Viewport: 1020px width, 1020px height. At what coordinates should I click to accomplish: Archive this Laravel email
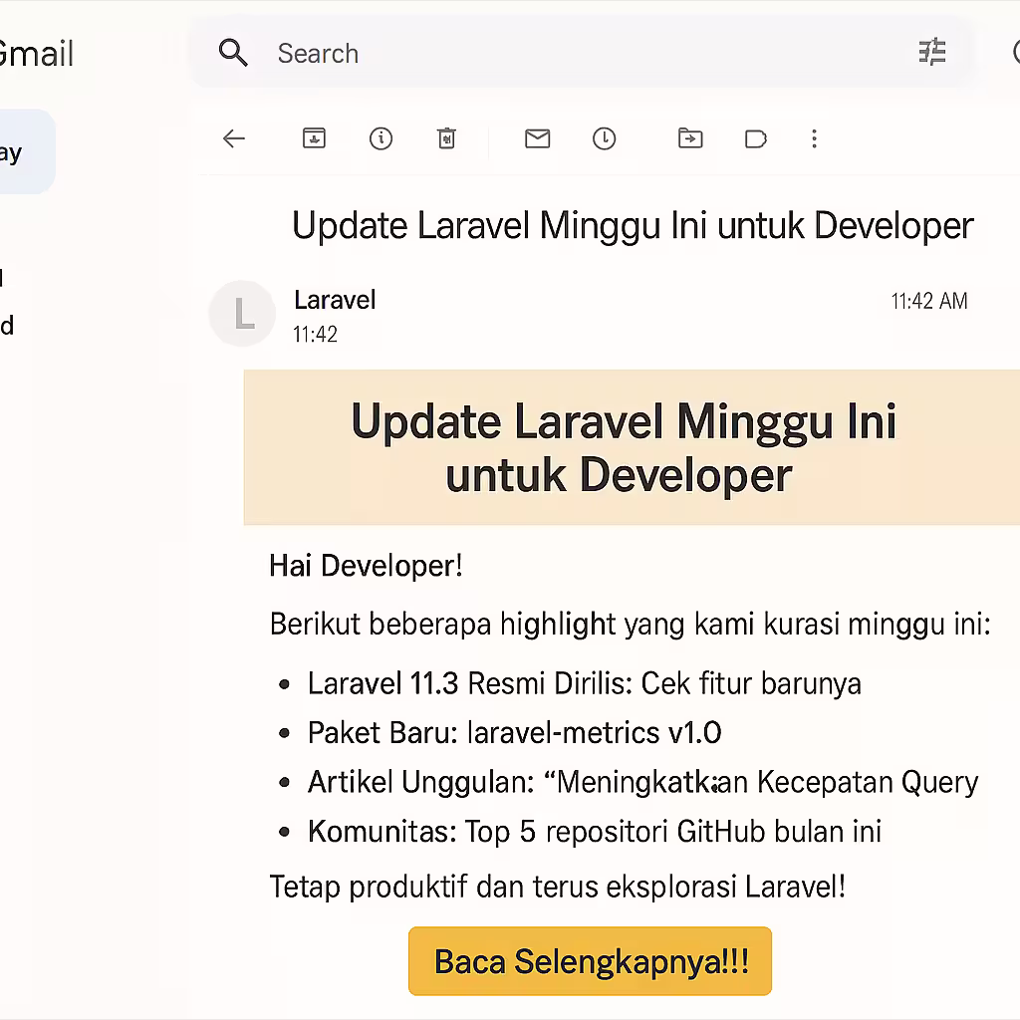point(314,139)
